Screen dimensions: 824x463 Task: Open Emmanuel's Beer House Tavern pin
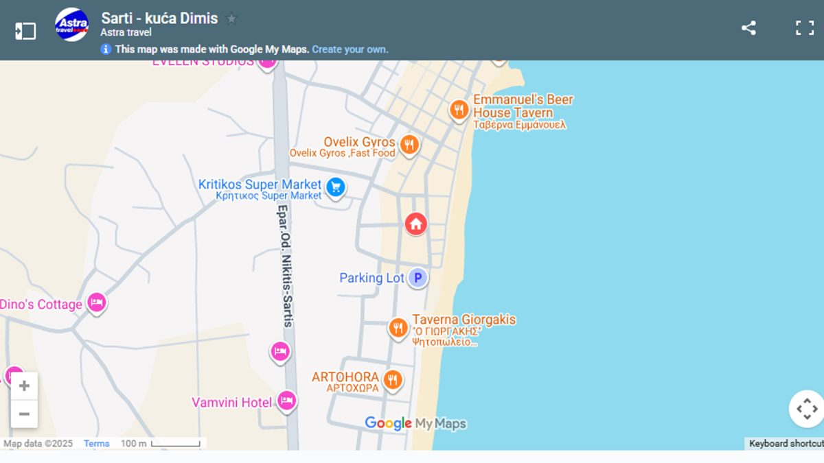(x=459, y=110)
